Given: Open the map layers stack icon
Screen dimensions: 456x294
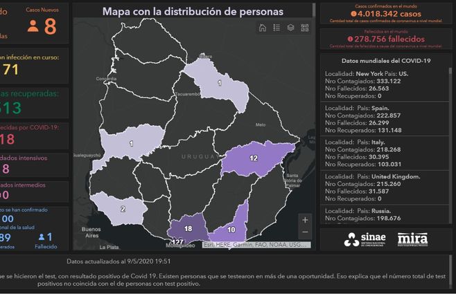Looking at the screenshot, I should (x=291, y=28).
